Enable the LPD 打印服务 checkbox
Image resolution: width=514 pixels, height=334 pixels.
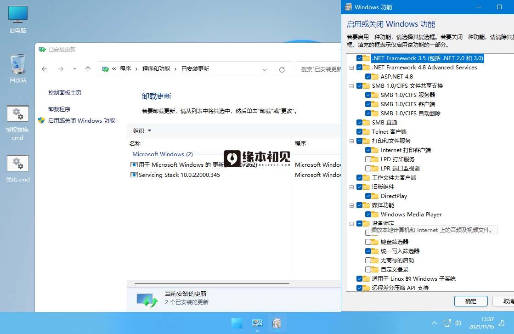(x=368, y=159)
